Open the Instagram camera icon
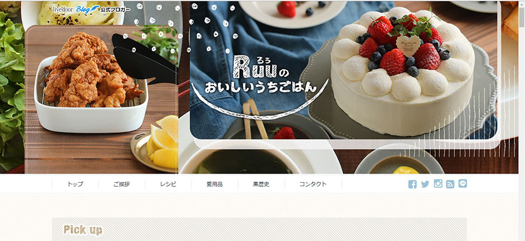This screenshot has height=241, width=525. [438, 183]
